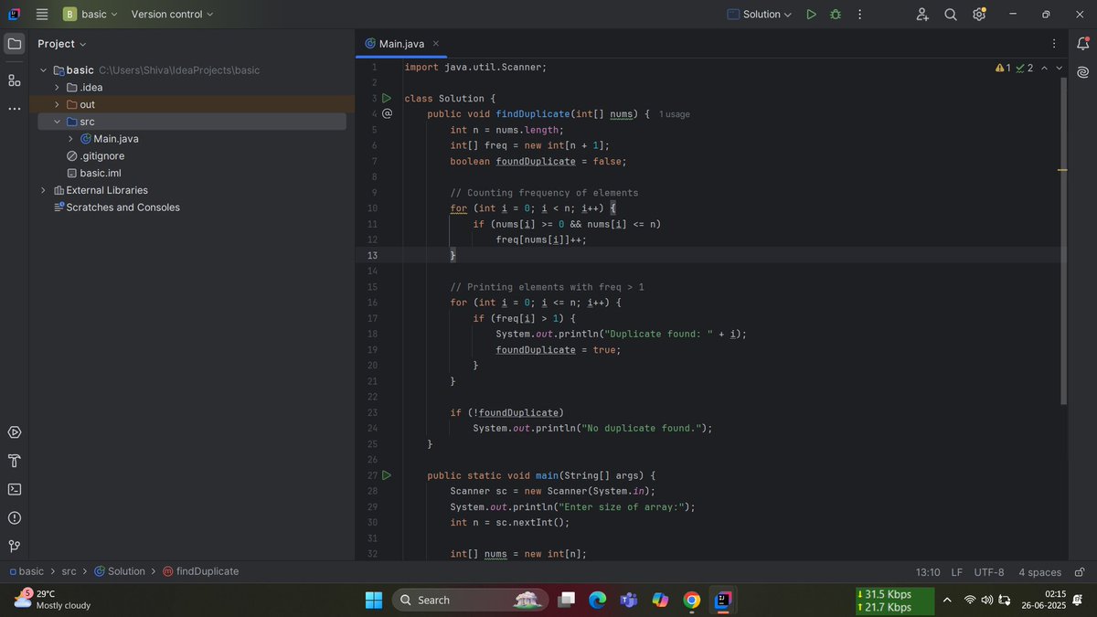Open the basic project dropdown
Viewport: 1097px width, 617px height.
coord(91,15)
